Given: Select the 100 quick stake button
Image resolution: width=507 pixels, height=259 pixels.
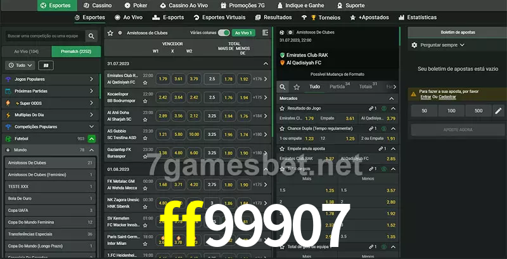Looking at the screenshot, I should click(451, 111).
